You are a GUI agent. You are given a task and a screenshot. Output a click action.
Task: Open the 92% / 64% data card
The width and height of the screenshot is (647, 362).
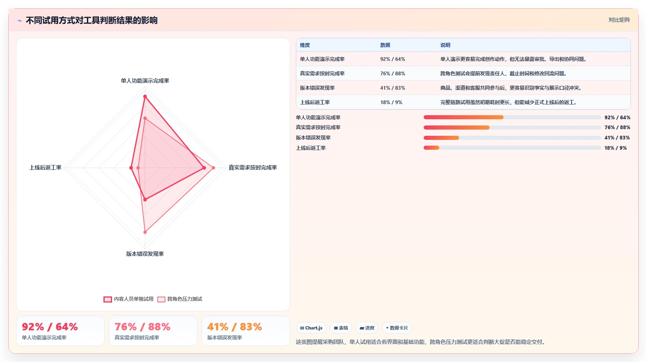pos(60,331)
